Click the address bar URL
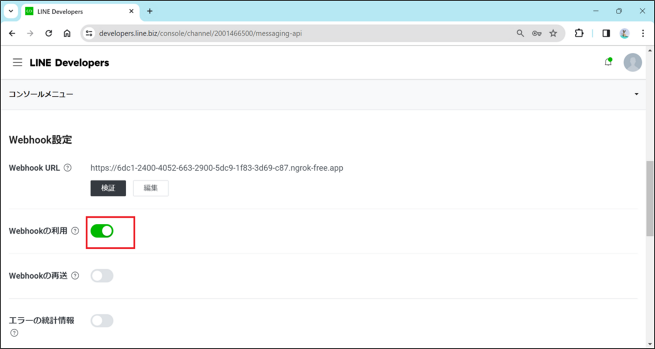This screenshot has height=349, width=655. tap(201, 33)
